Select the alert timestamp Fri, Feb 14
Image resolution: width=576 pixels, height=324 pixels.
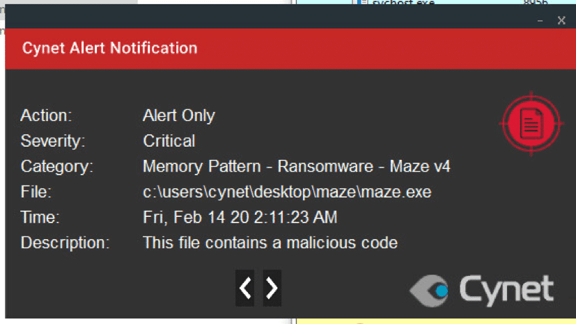[240, 217]
